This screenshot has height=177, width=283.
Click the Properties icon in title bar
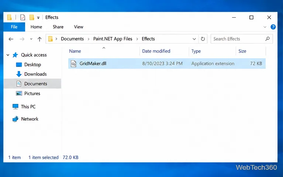click(x=23, y=17)
